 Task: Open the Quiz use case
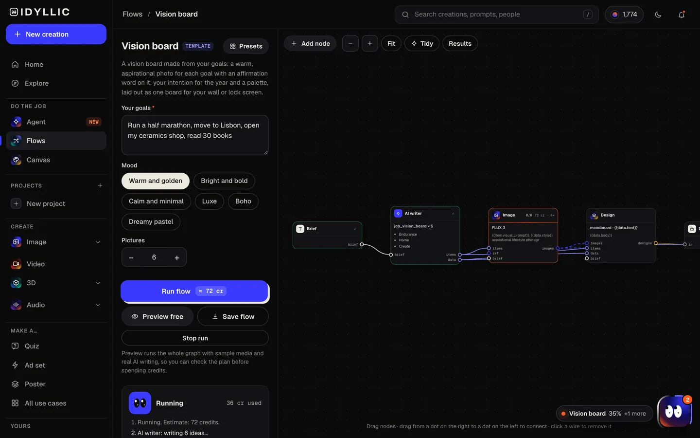tap(56, 346)
